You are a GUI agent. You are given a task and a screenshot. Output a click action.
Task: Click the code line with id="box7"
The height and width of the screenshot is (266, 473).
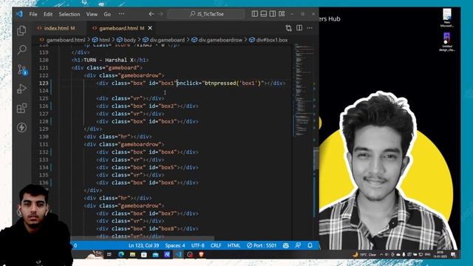pos(148,214)
